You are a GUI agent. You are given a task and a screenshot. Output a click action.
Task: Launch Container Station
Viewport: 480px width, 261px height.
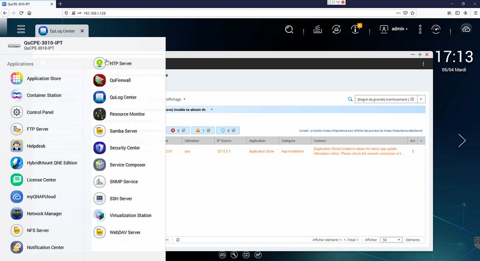36,95
